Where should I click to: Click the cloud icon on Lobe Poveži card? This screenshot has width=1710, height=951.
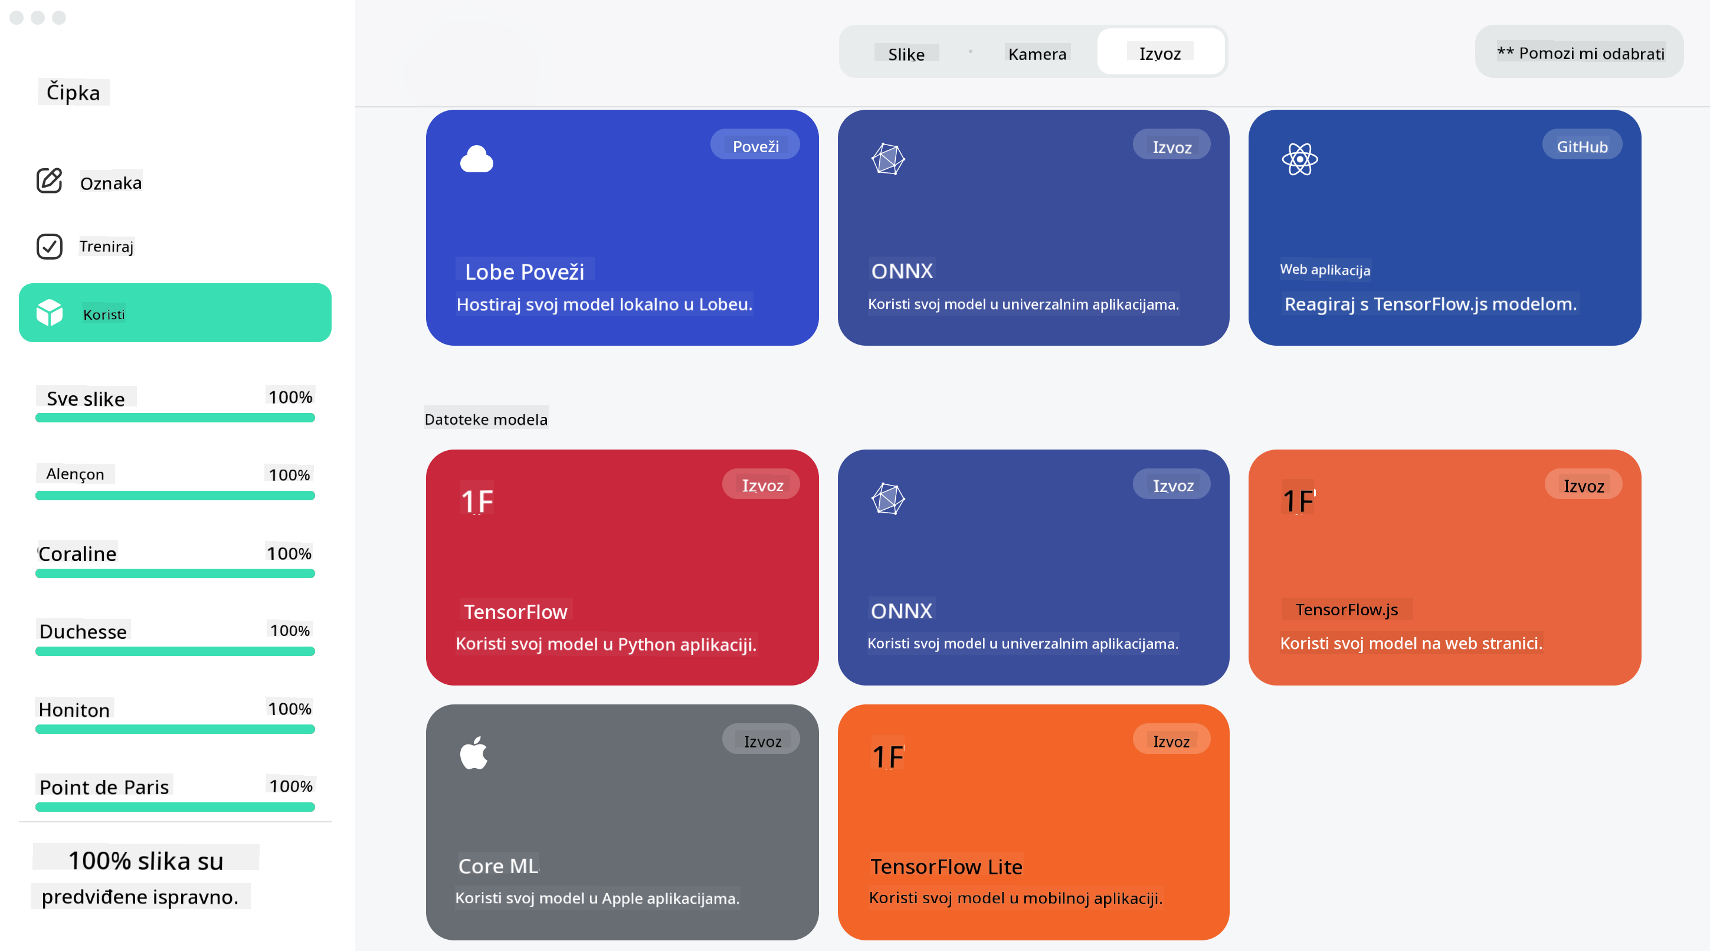[476, 159]
